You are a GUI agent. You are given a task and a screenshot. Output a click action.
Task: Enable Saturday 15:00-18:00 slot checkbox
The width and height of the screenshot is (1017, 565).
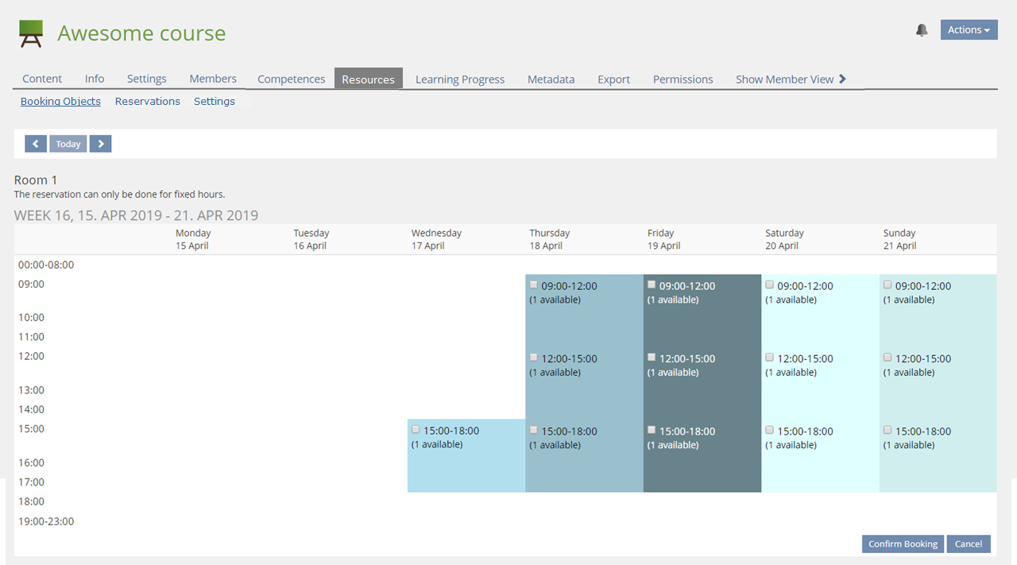pyautogui.click(x=769, y=430)
